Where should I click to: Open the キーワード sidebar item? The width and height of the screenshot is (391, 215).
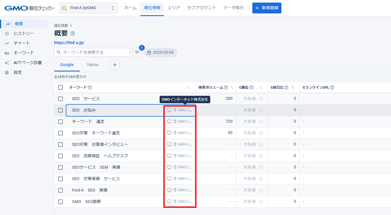point(24,53)
